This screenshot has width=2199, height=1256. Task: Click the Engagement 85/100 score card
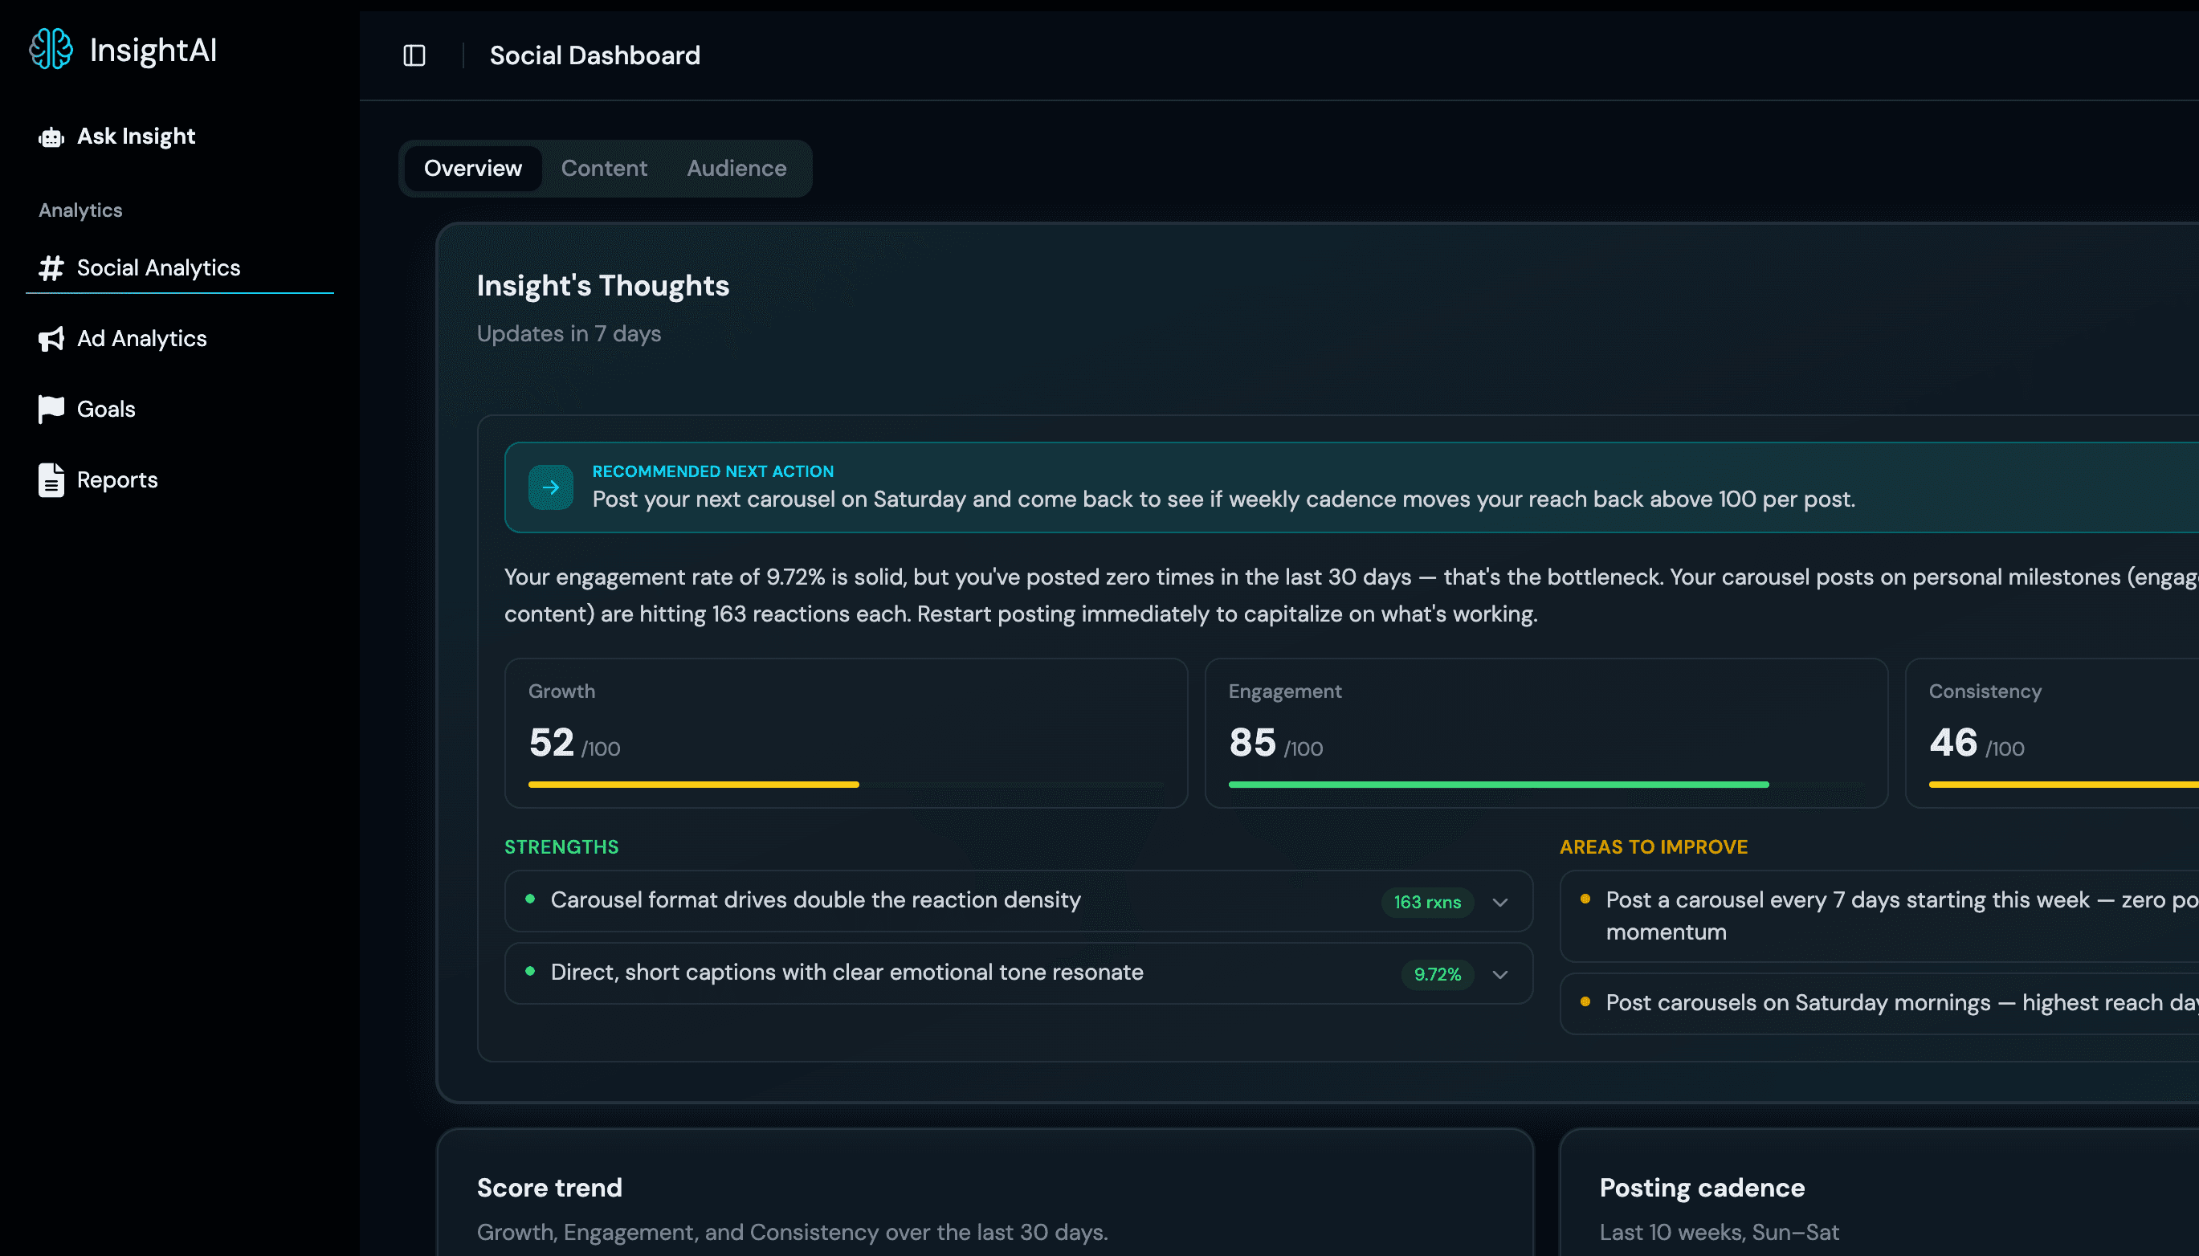pos(1546,733)
